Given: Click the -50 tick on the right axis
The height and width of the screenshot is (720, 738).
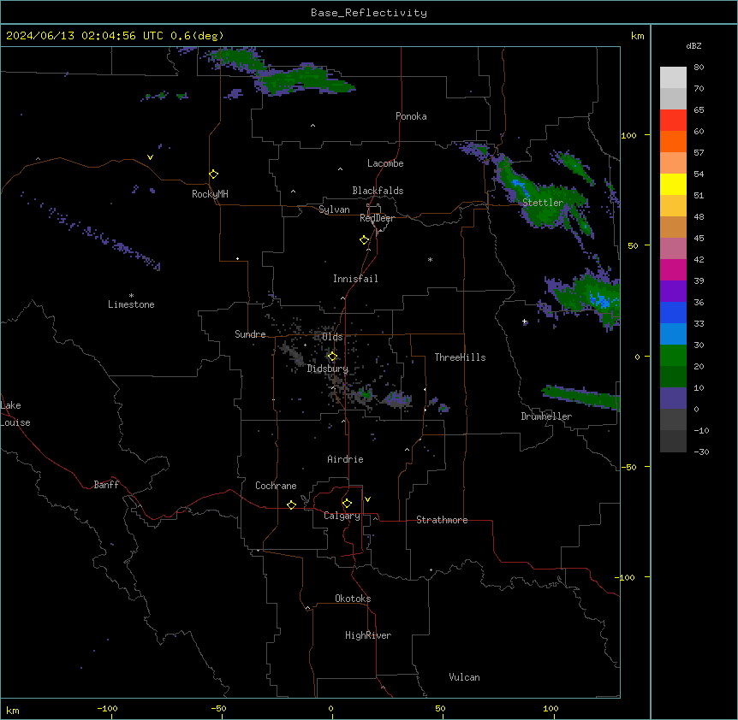Looking at the screenshot, I should 629,467.
